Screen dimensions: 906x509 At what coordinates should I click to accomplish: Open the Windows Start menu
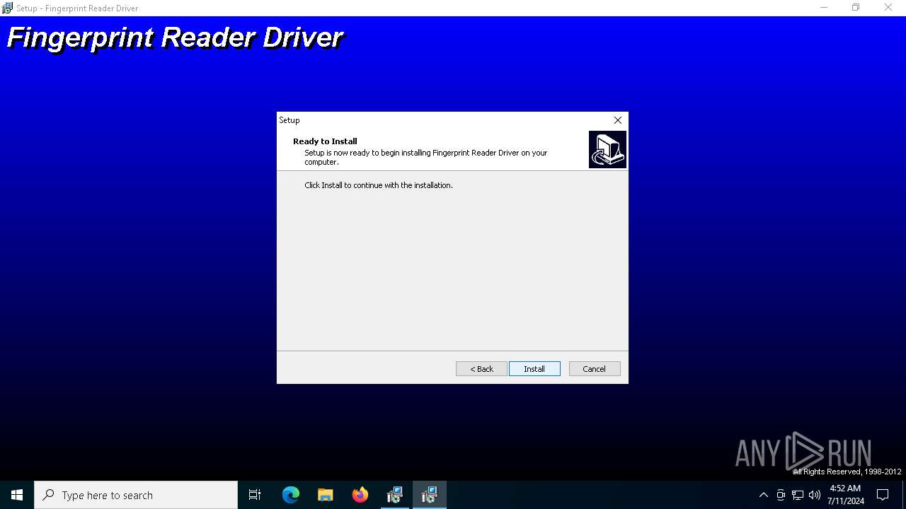(x=17, y=495)
